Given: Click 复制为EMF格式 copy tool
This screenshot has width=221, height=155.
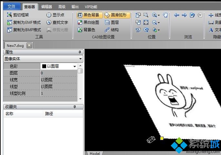Looking at the screenshot, I should [x=24, y=22].
